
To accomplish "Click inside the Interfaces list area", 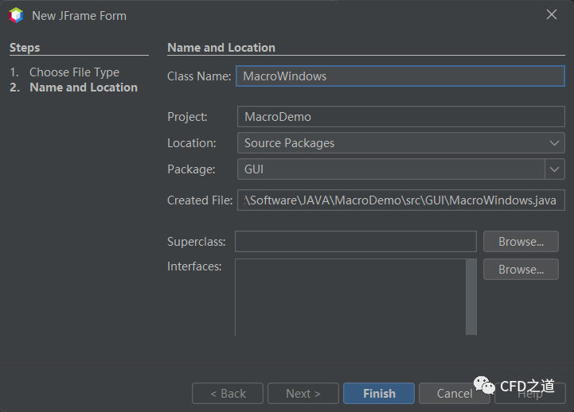I will [x=350, y=296].
